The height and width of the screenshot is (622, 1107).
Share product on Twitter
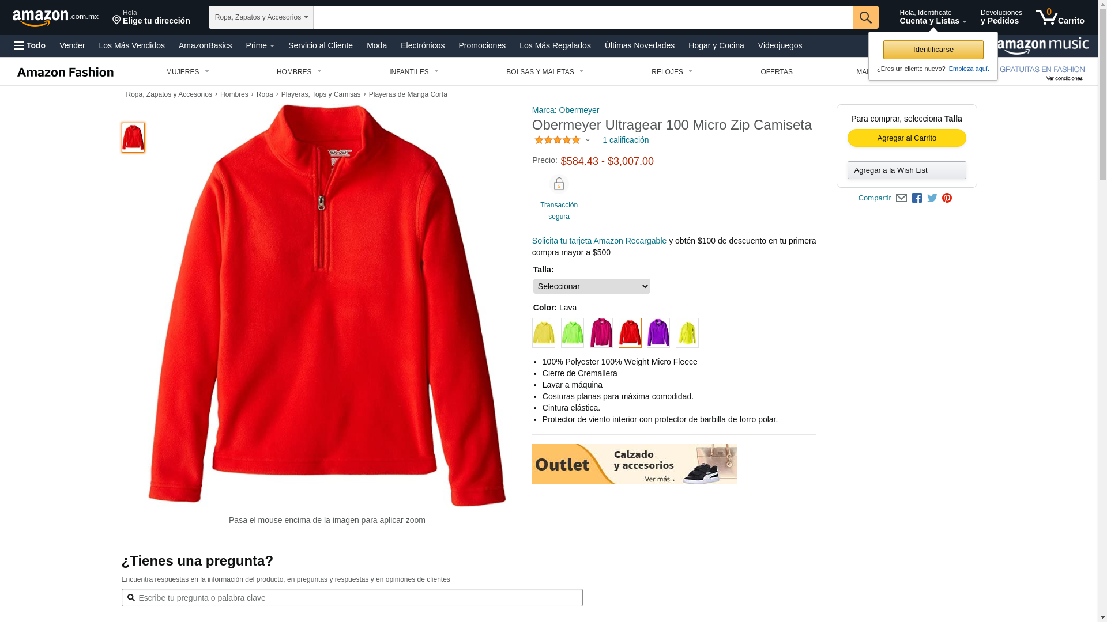[x=932, y=198]
